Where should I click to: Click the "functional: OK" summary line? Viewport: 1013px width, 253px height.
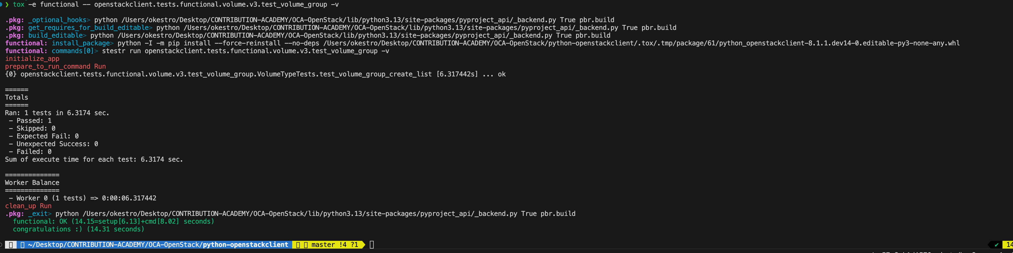[113, 221]
